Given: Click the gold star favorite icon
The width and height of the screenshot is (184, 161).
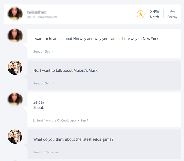Looking at the screenshot, I should (141, 14).
